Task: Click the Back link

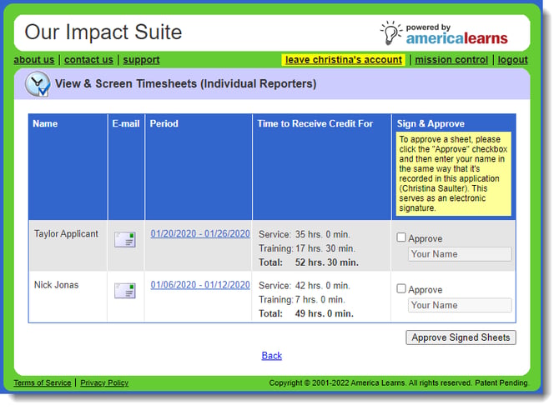Action: pyautogui.click(x=272, y=356)
